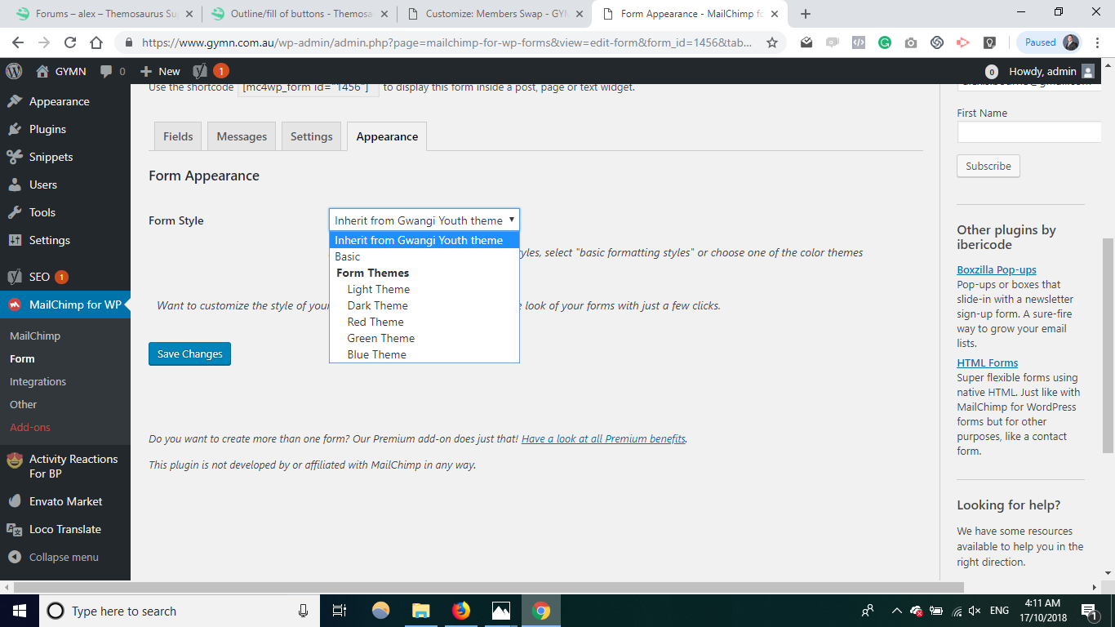1115x627 pixels.
Task: Click the Subscribe button in preview
Action: click(x=988, y=166)
